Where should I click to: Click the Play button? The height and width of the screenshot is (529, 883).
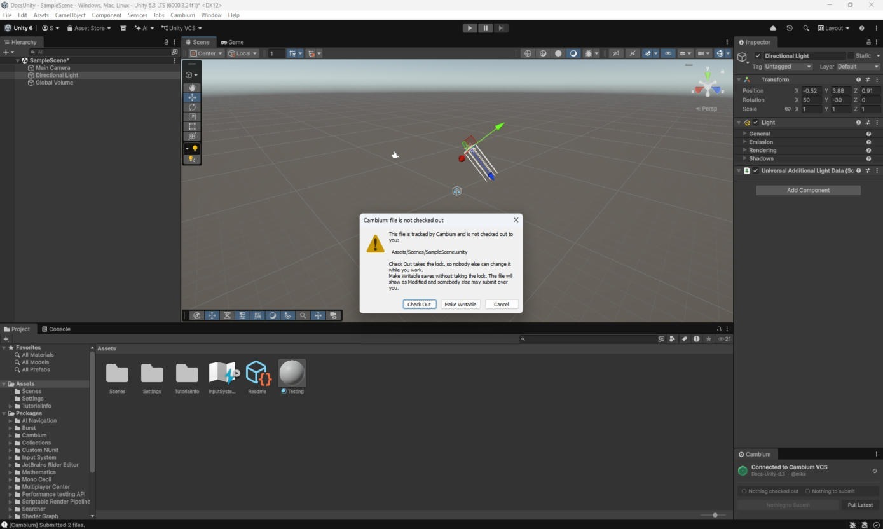pos(470,28)
